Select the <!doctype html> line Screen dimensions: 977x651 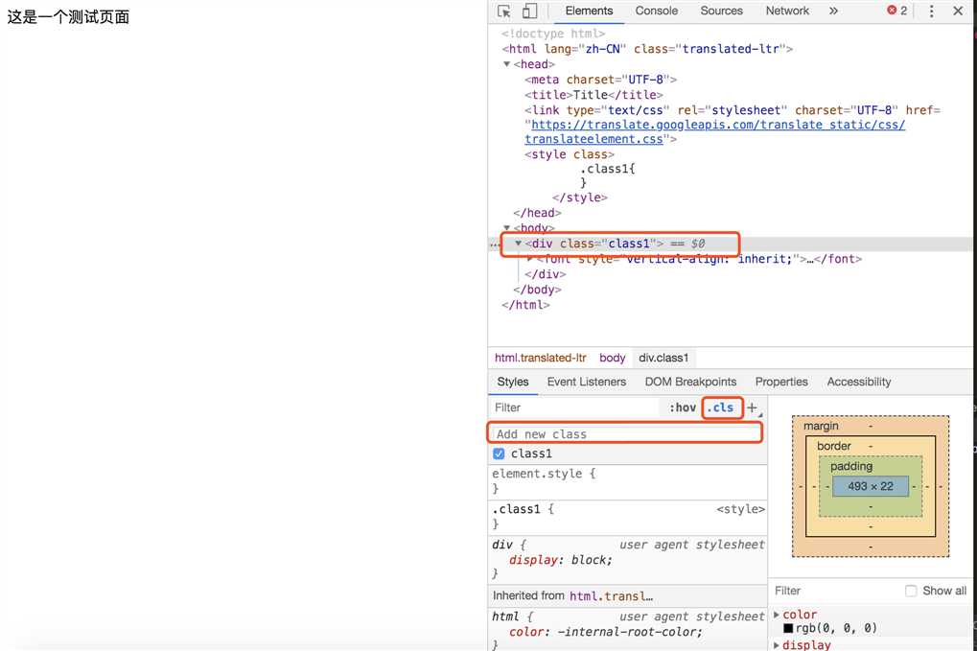click(552, 34)
